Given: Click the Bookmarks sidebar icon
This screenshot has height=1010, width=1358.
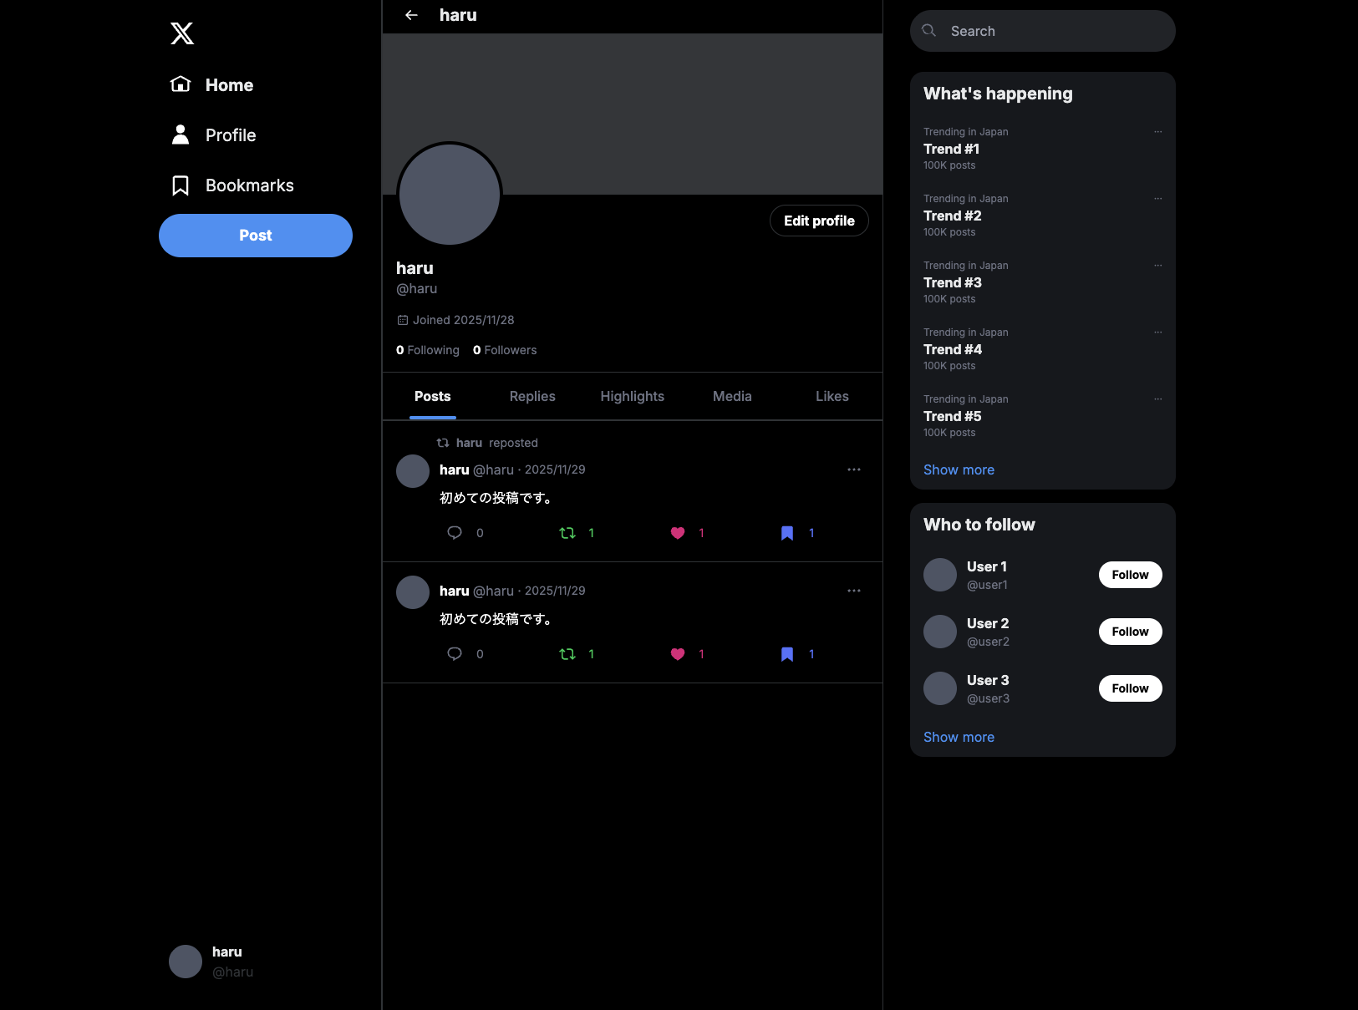Looking at the screenshot, I should pos(181,185).
